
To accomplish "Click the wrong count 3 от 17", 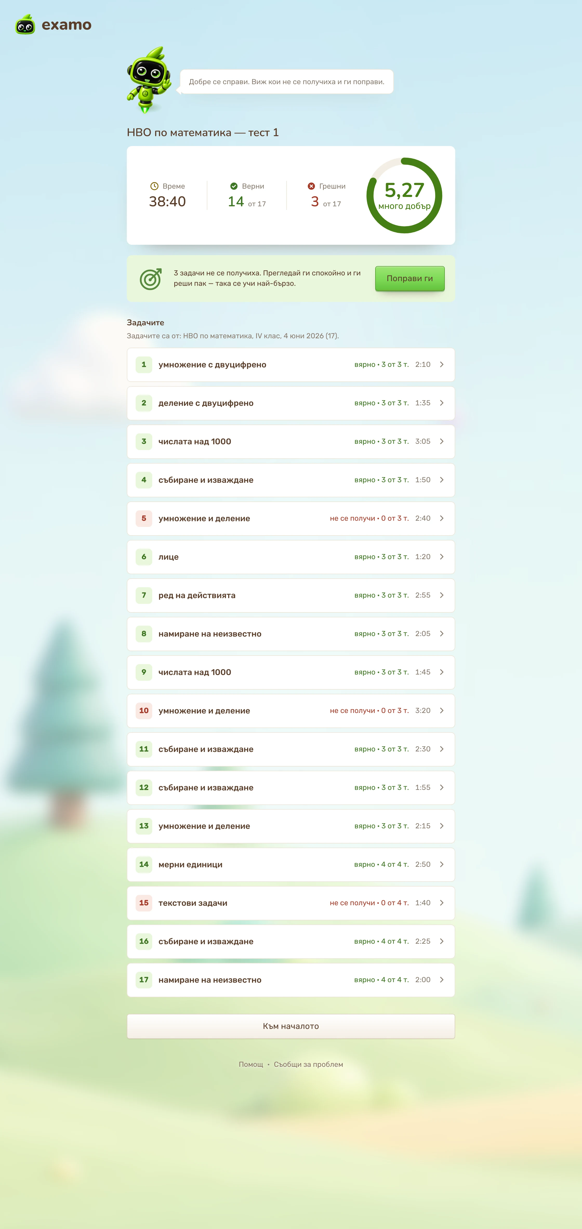I will pos(326,202).
